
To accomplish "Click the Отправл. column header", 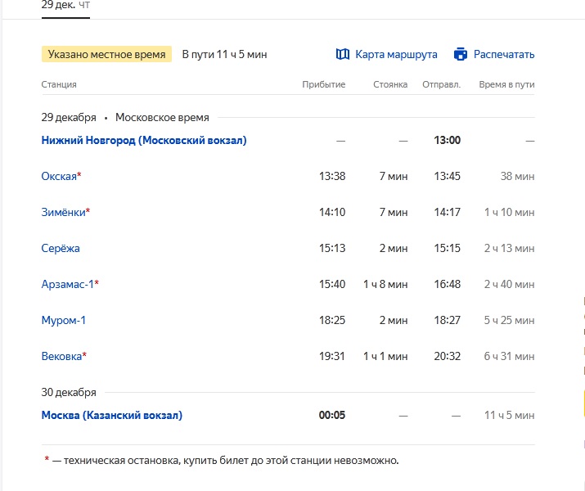I will (x=442, y=84).
